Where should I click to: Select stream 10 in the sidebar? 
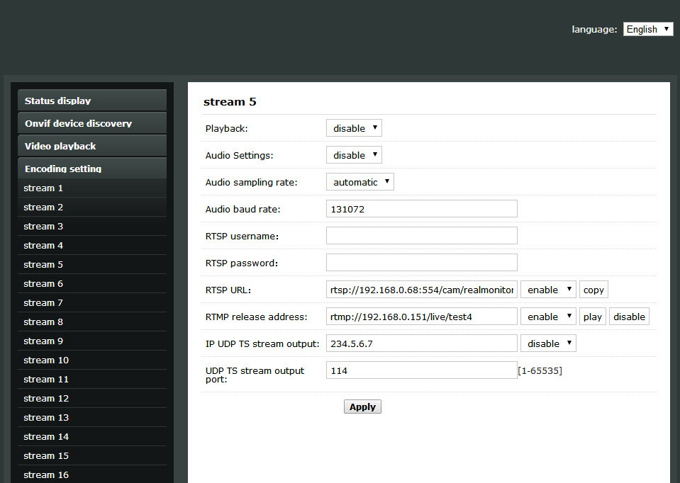(92, 360)
